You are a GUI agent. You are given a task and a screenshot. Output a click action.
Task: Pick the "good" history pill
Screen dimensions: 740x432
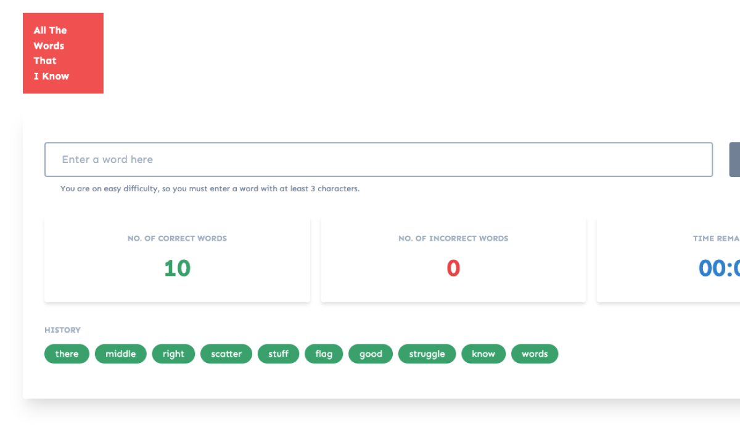coord(371,354)
